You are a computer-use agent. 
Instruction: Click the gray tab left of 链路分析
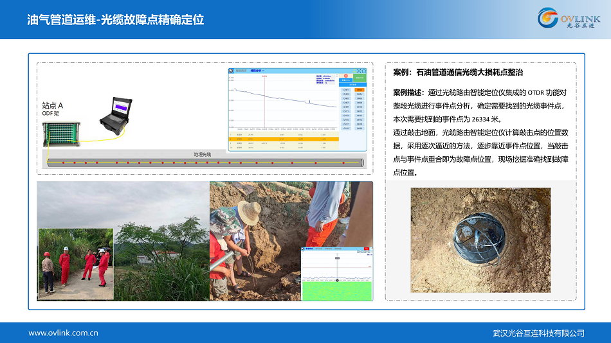pyautogui.click(x=242, y=71)
